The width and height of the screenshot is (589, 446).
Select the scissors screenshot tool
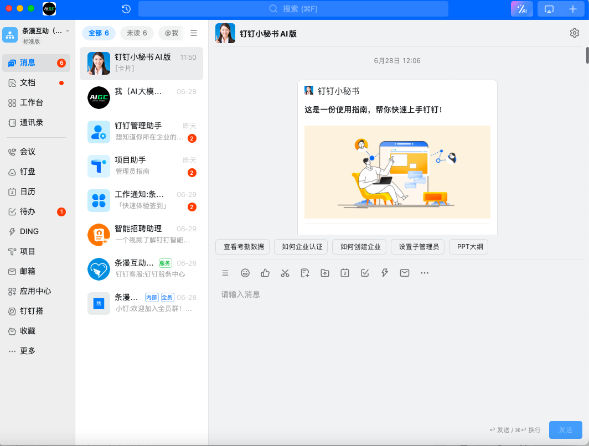[285, 273]
